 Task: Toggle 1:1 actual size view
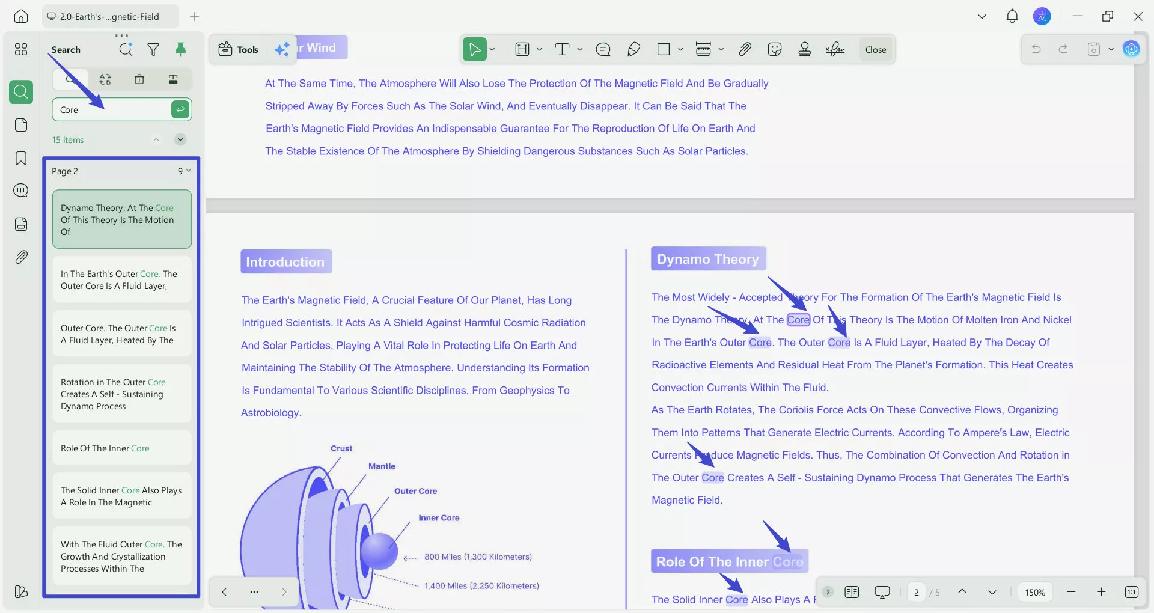click(x=1131, y=592)
